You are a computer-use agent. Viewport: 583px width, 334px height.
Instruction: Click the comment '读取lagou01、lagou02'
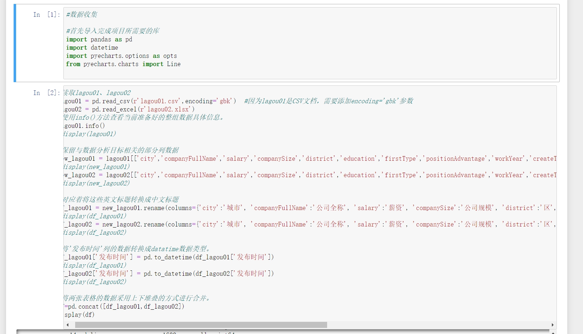tap(97, 93)
